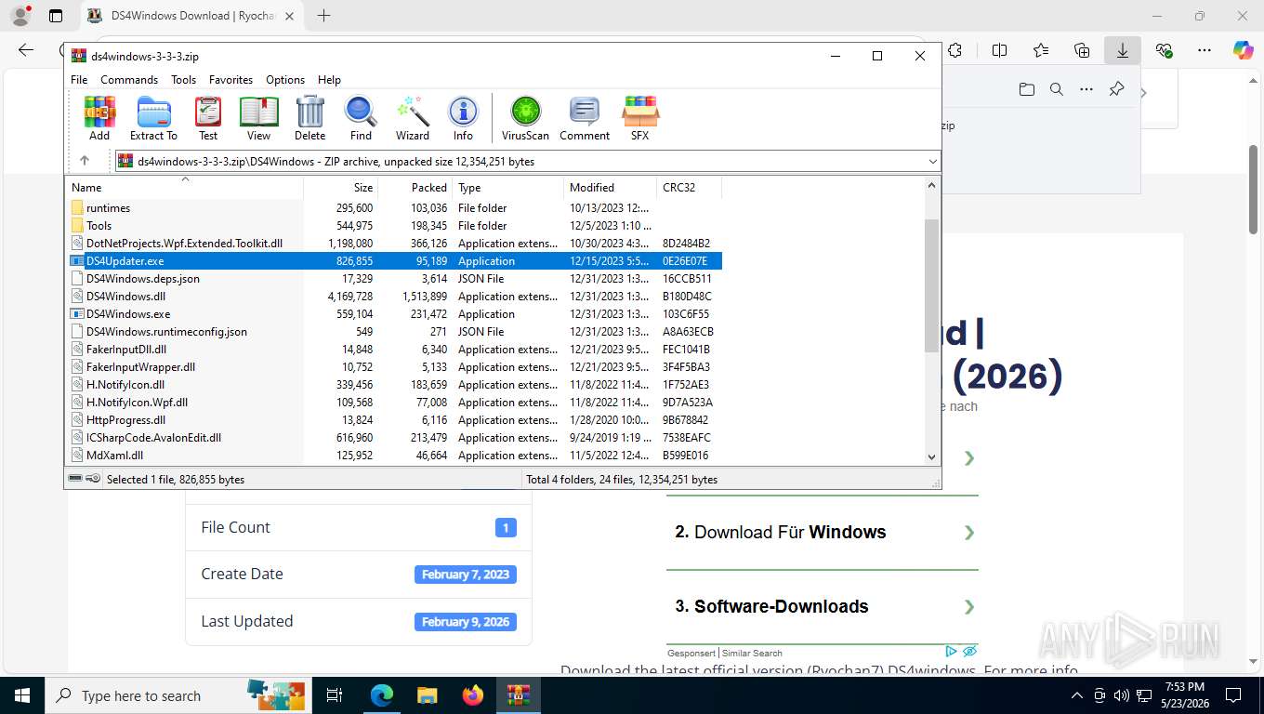Select DS4Windows.exe application
1264x714 pixels.
[394, 314]
